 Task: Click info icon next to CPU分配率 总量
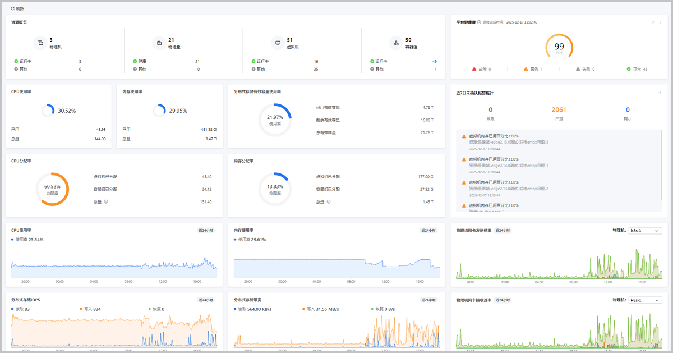pos(106,202)
